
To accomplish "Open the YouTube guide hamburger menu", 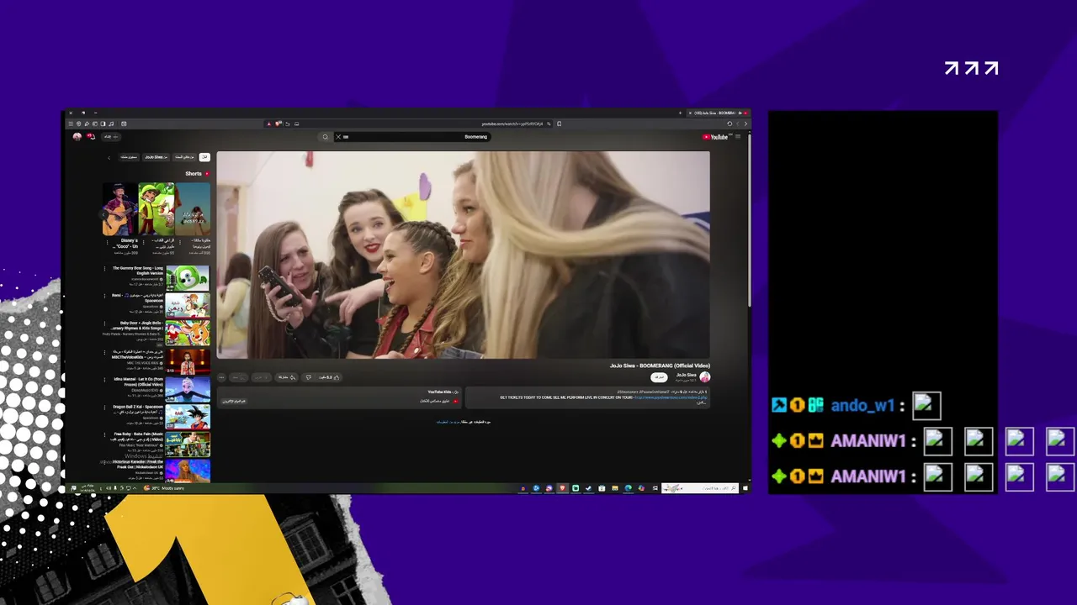I will point(738,137).
